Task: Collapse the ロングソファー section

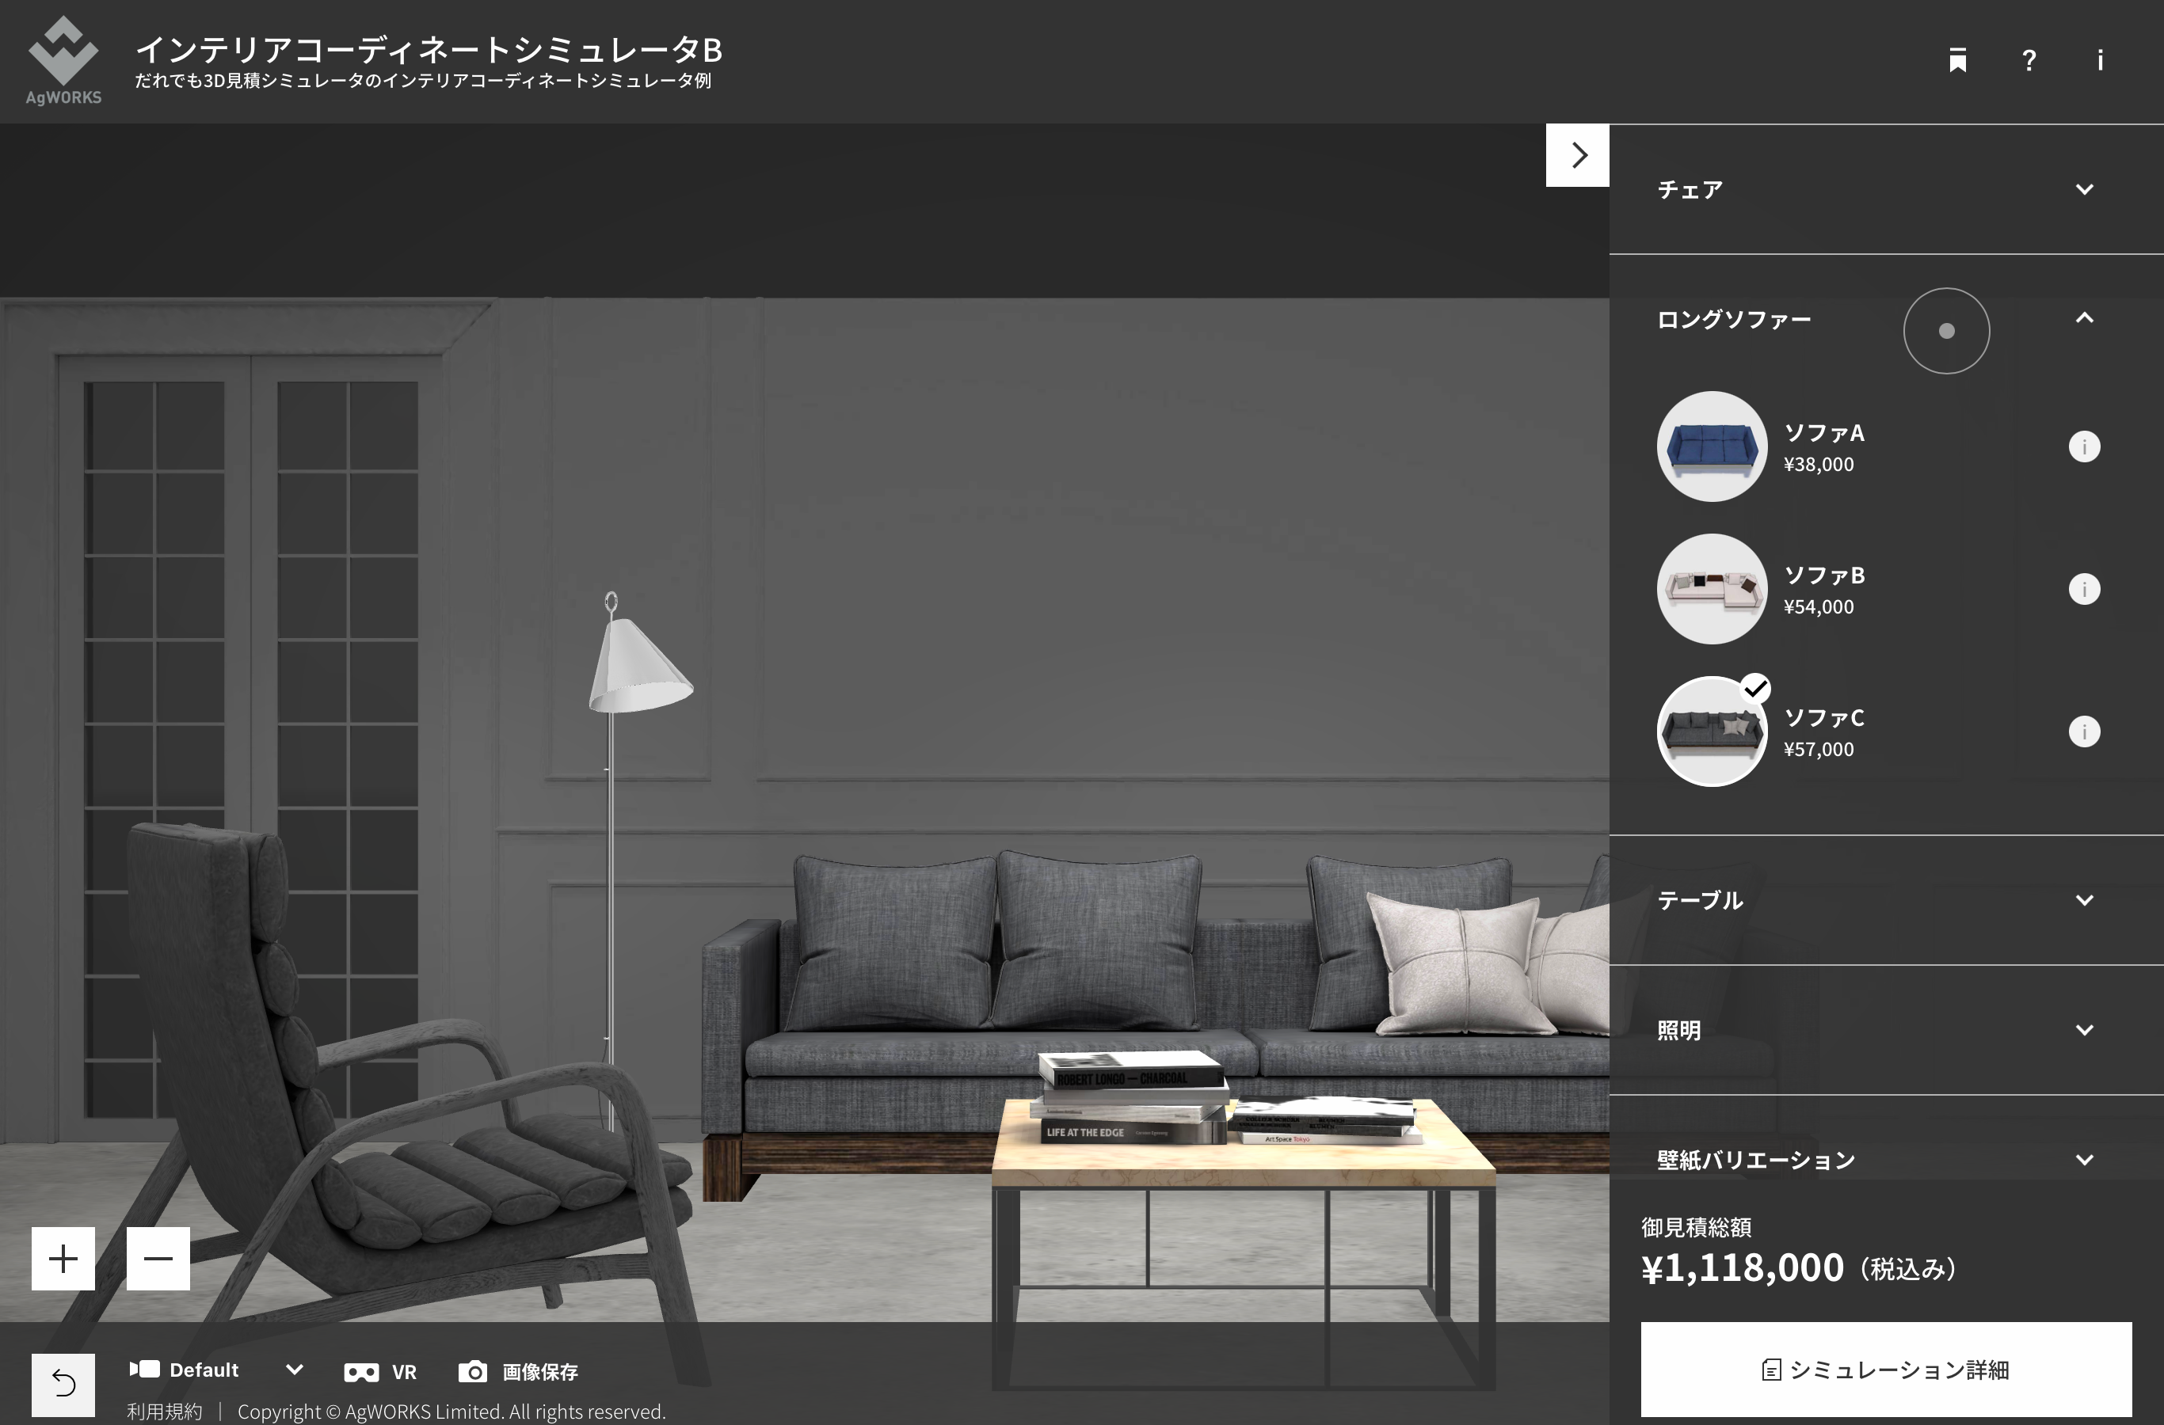Action: (2086, 319)
